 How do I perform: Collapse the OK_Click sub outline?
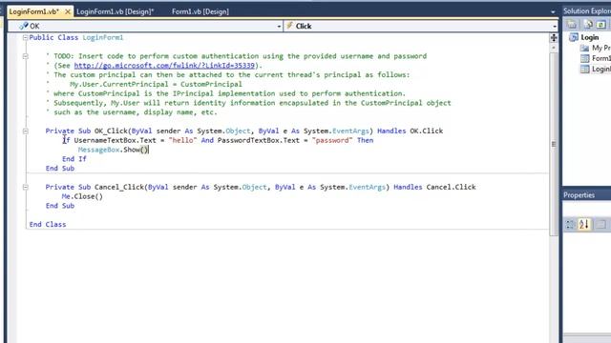pos(26,131)
